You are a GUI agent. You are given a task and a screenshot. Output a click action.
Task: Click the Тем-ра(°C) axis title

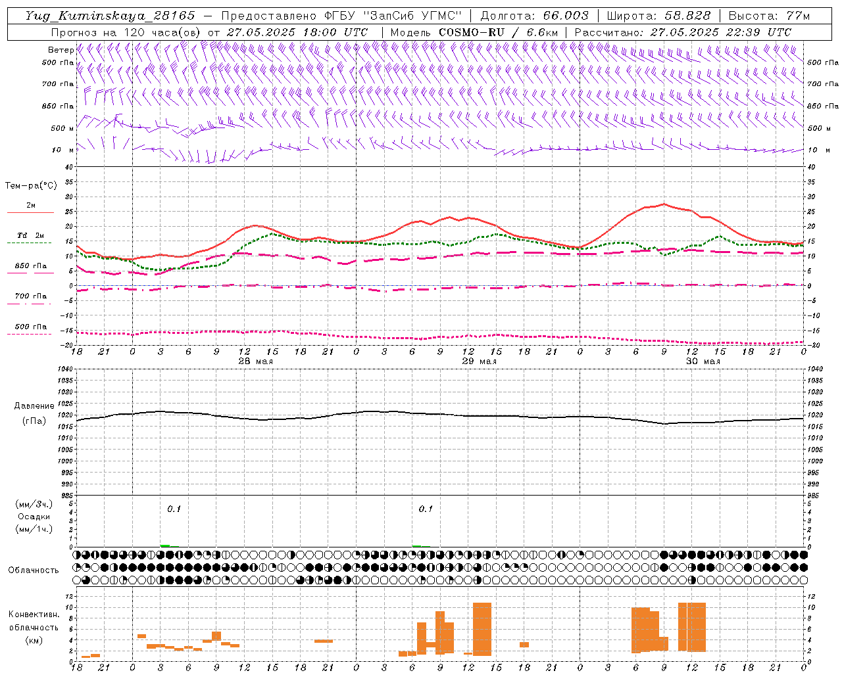31,186
